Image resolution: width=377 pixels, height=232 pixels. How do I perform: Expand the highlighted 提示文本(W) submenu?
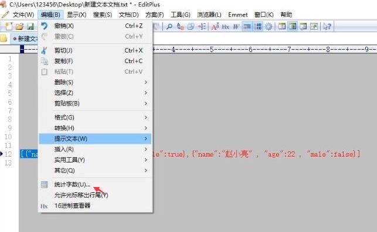(x=96, y=138)
